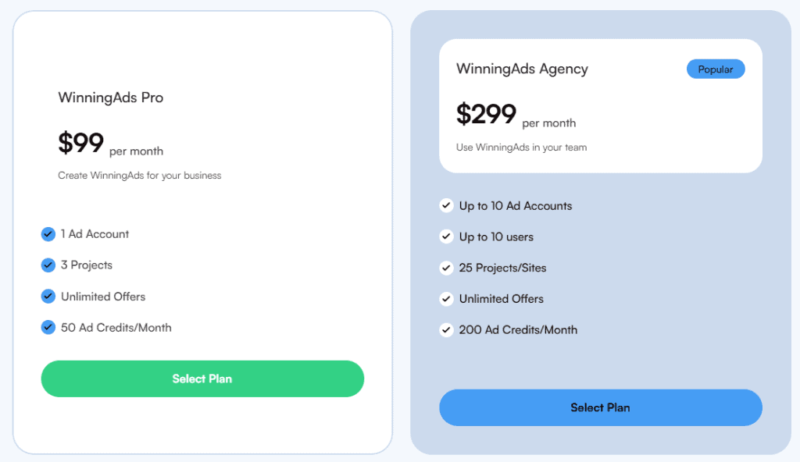Image resolution: width=800 pixels, height=462 pixels.
Task: Click the checkmark icon beside 1 Ad Account
Action: [48, 234]
